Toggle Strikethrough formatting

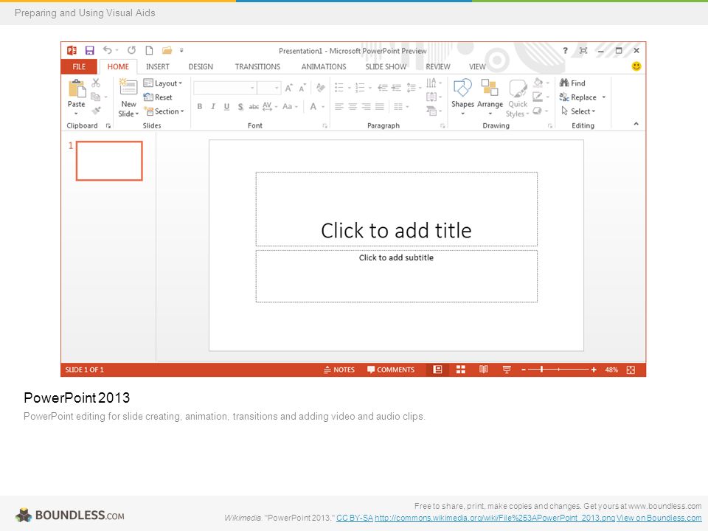click(x=254, y=106)
